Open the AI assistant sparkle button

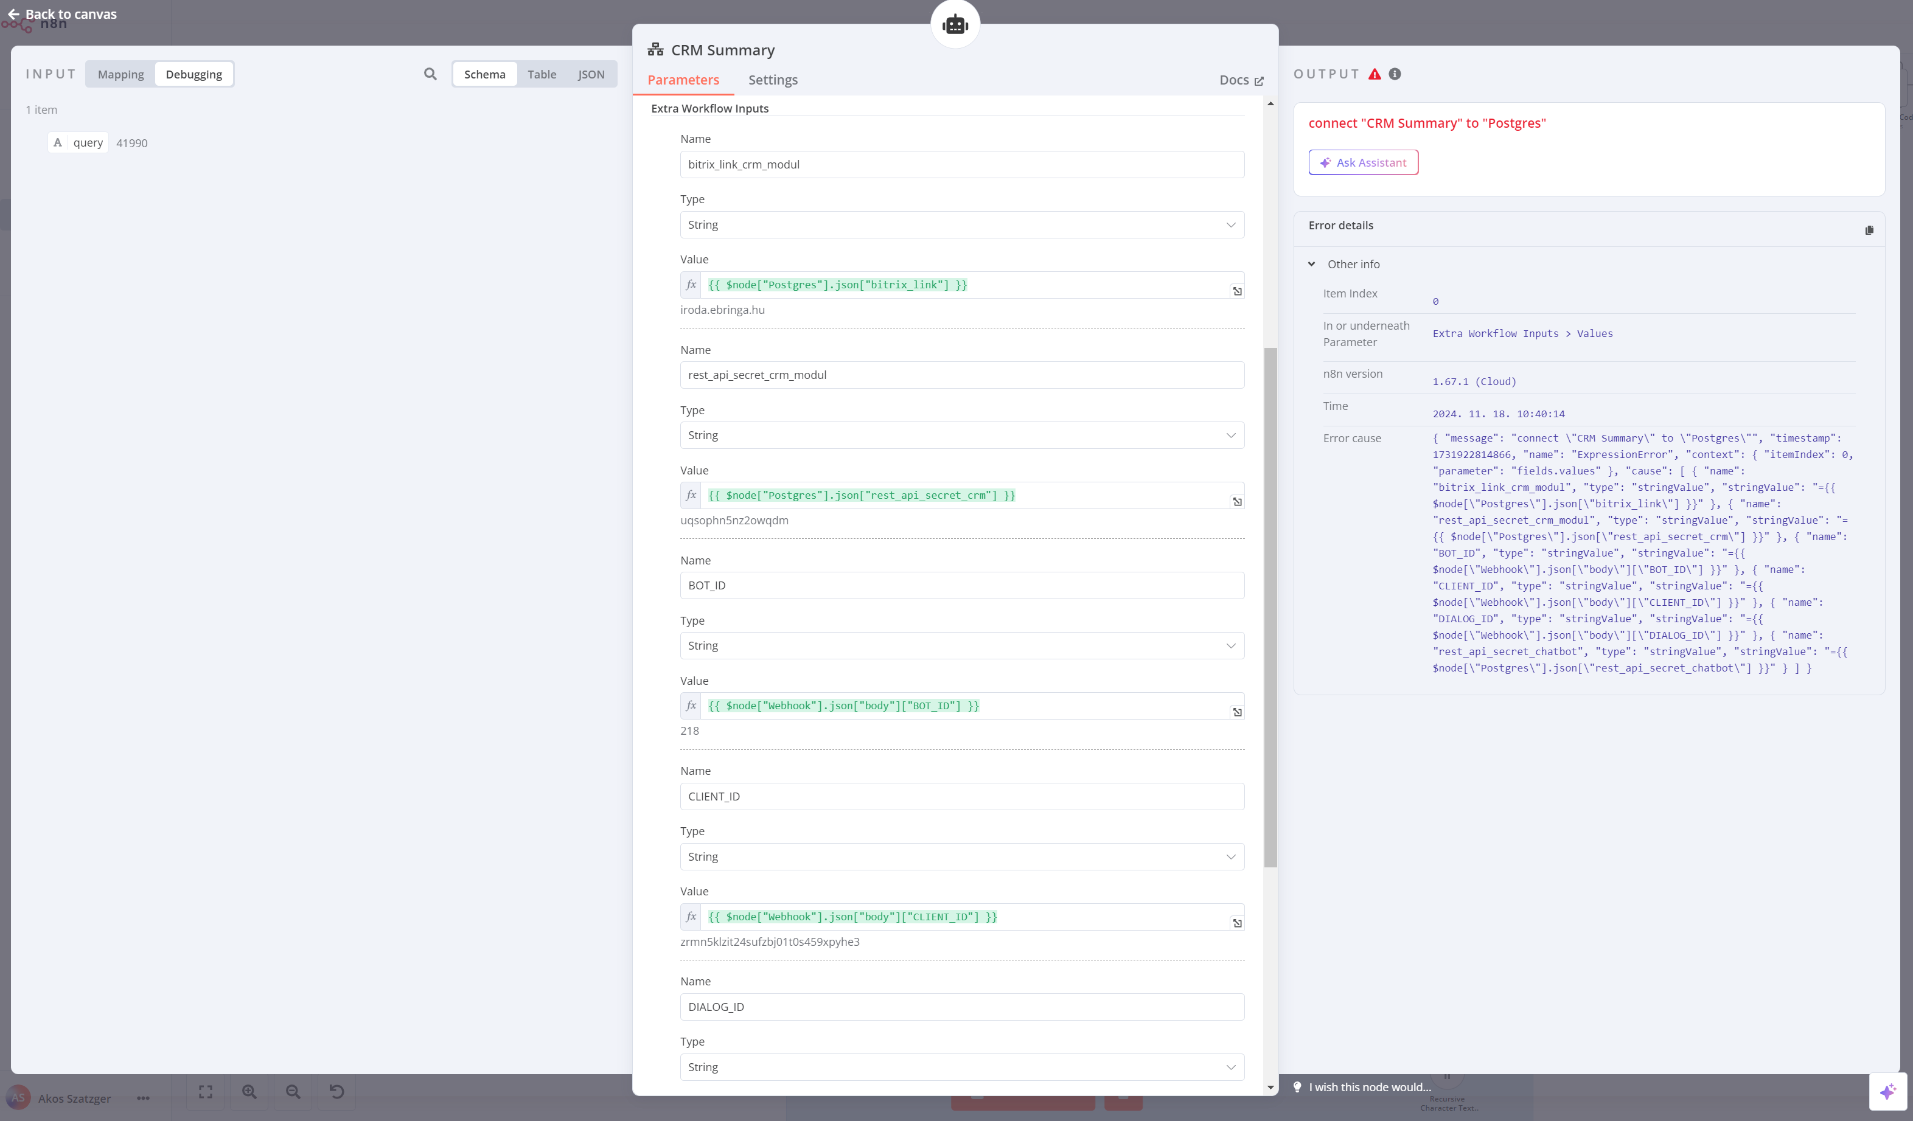tap(1887, 1091)
